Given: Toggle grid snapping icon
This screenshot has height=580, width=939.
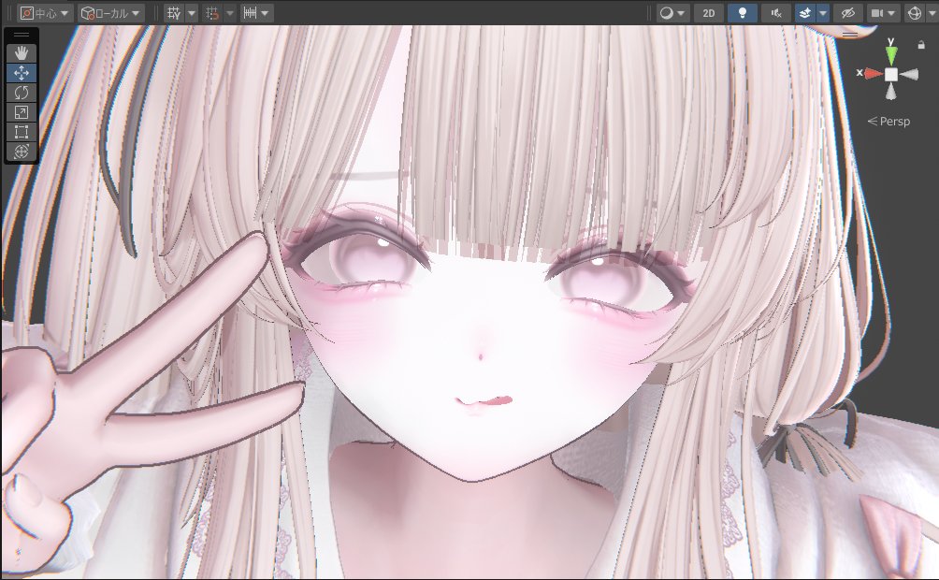Looking at the screenshot, I should pos(212,12).
